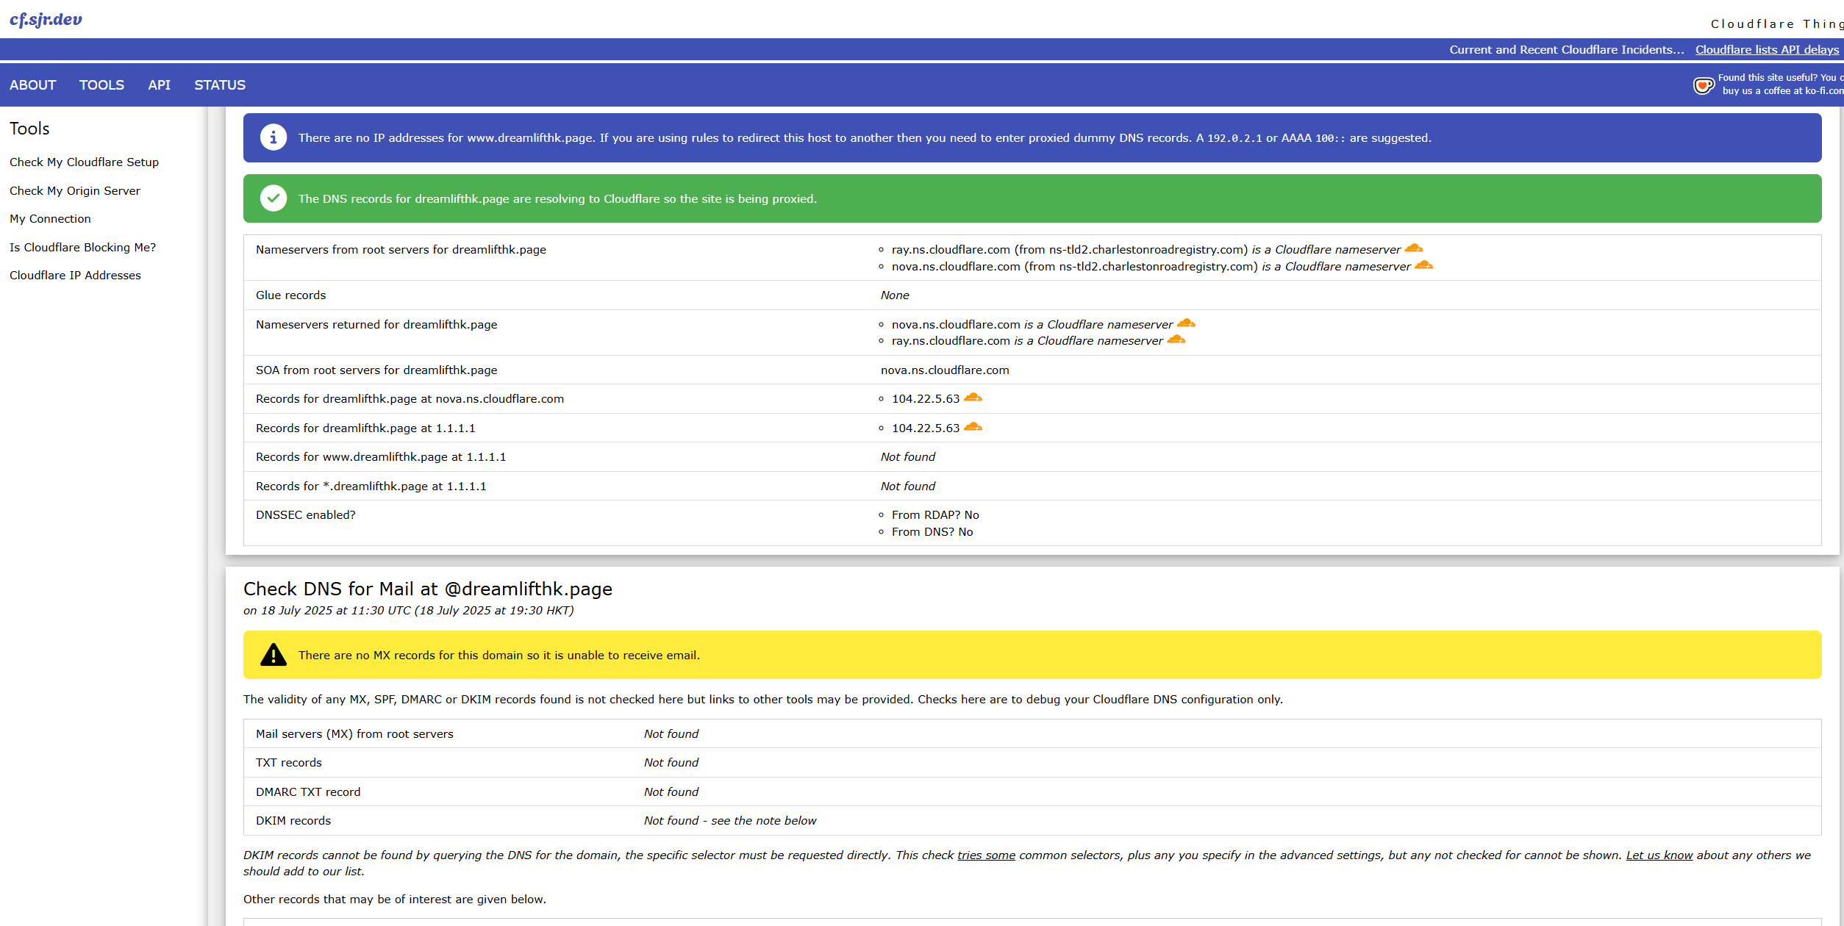Go to the API menu item
The height and width of the screenshot is (926, 1844).
[159, 85]
